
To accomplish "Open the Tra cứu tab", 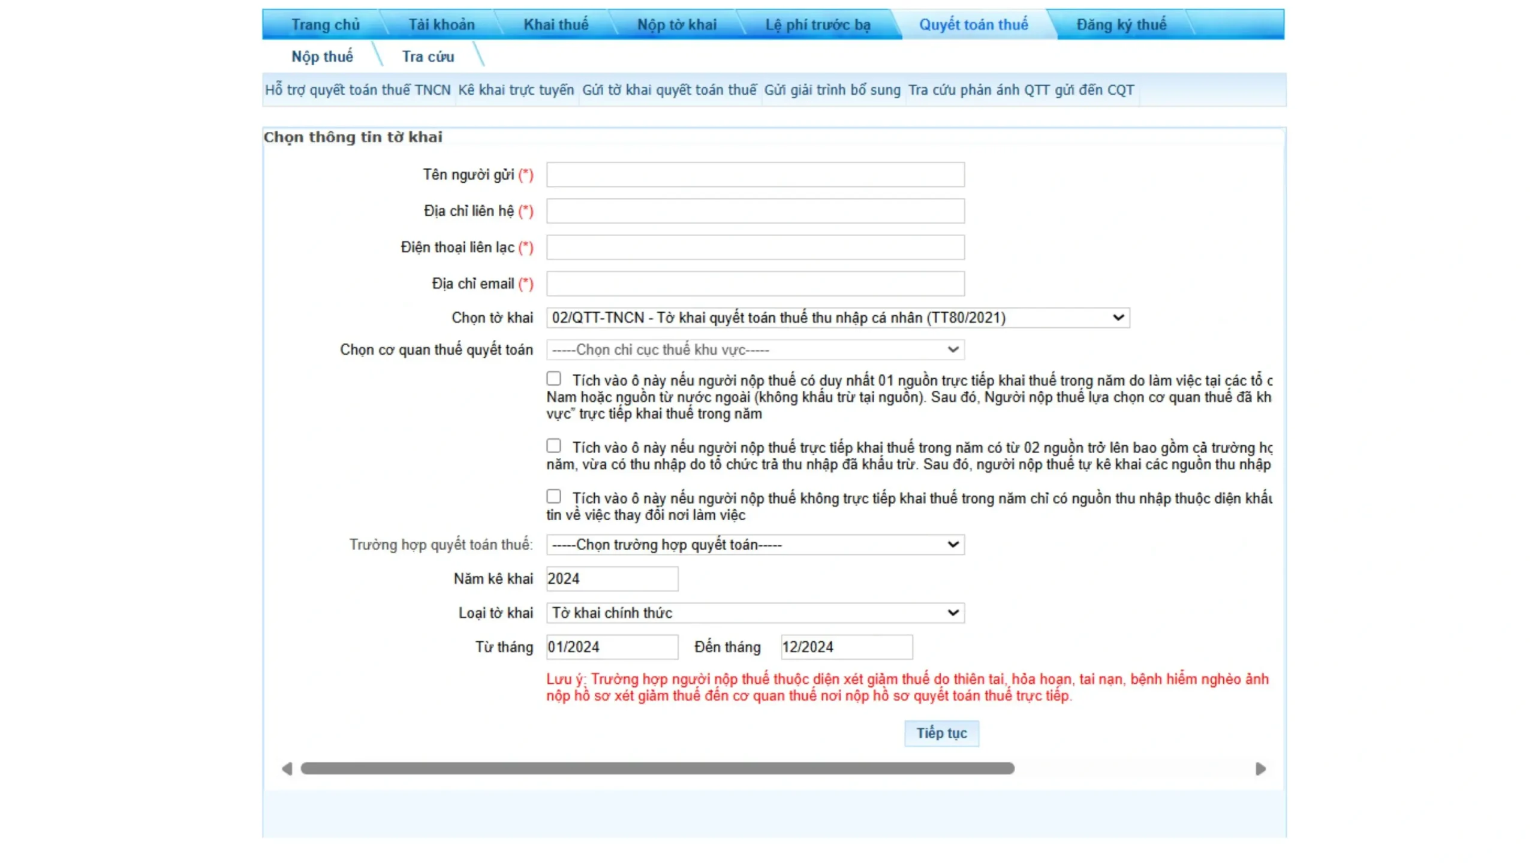I will point(428,56).
